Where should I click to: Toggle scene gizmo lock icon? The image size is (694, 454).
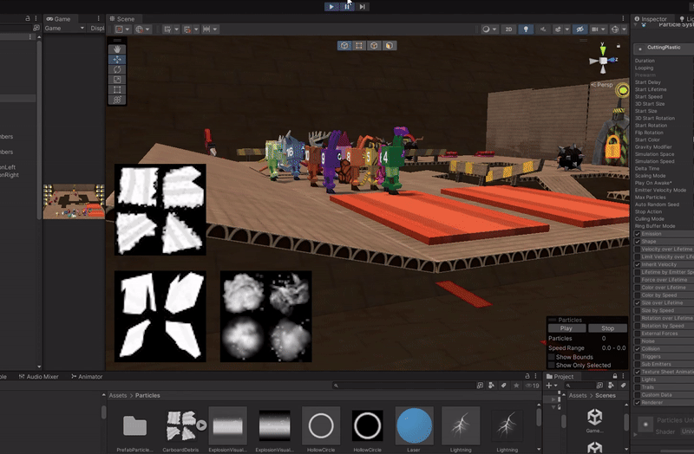(619, 46)
